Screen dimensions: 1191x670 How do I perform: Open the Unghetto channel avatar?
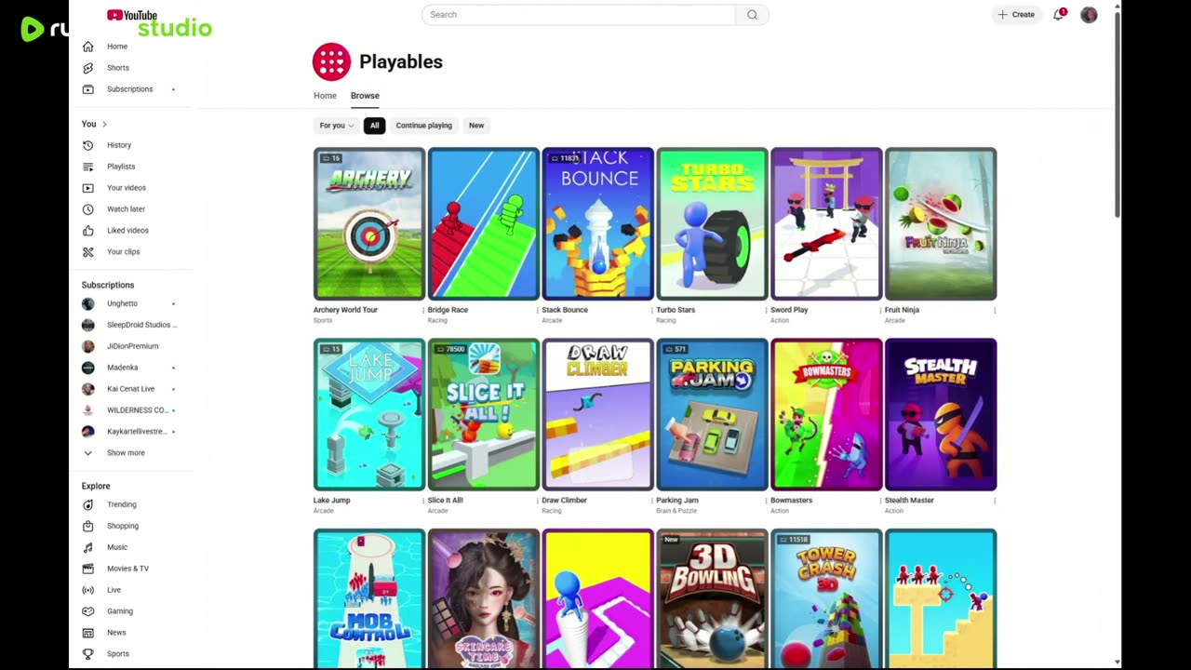click(x=87, y=303)
